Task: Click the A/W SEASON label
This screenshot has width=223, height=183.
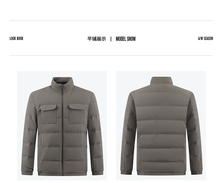Action: tap(205, 39)
